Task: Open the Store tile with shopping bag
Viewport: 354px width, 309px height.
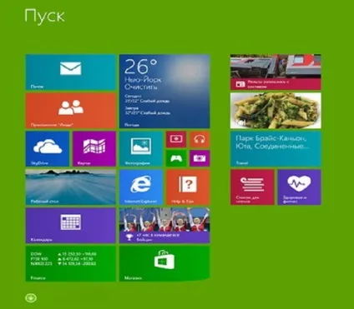Action: [x=164, y=264]
